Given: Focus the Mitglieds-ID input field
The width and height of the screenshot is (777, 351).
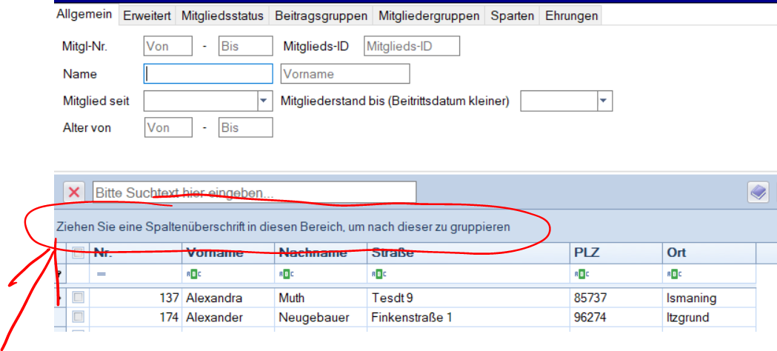Looking at the screenshot, I should click(x=412, y=47).
